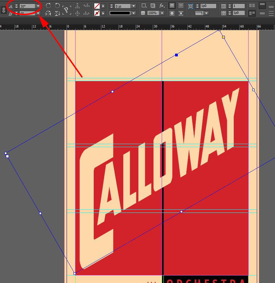This screenshot has width=275, height=283.
Task: Click the rotation angle field showing 30°
Action: 27,6
